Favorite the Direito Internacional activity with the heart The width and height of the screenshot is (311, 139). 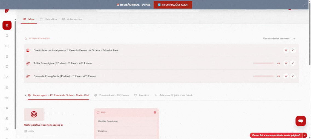[286, 50]
